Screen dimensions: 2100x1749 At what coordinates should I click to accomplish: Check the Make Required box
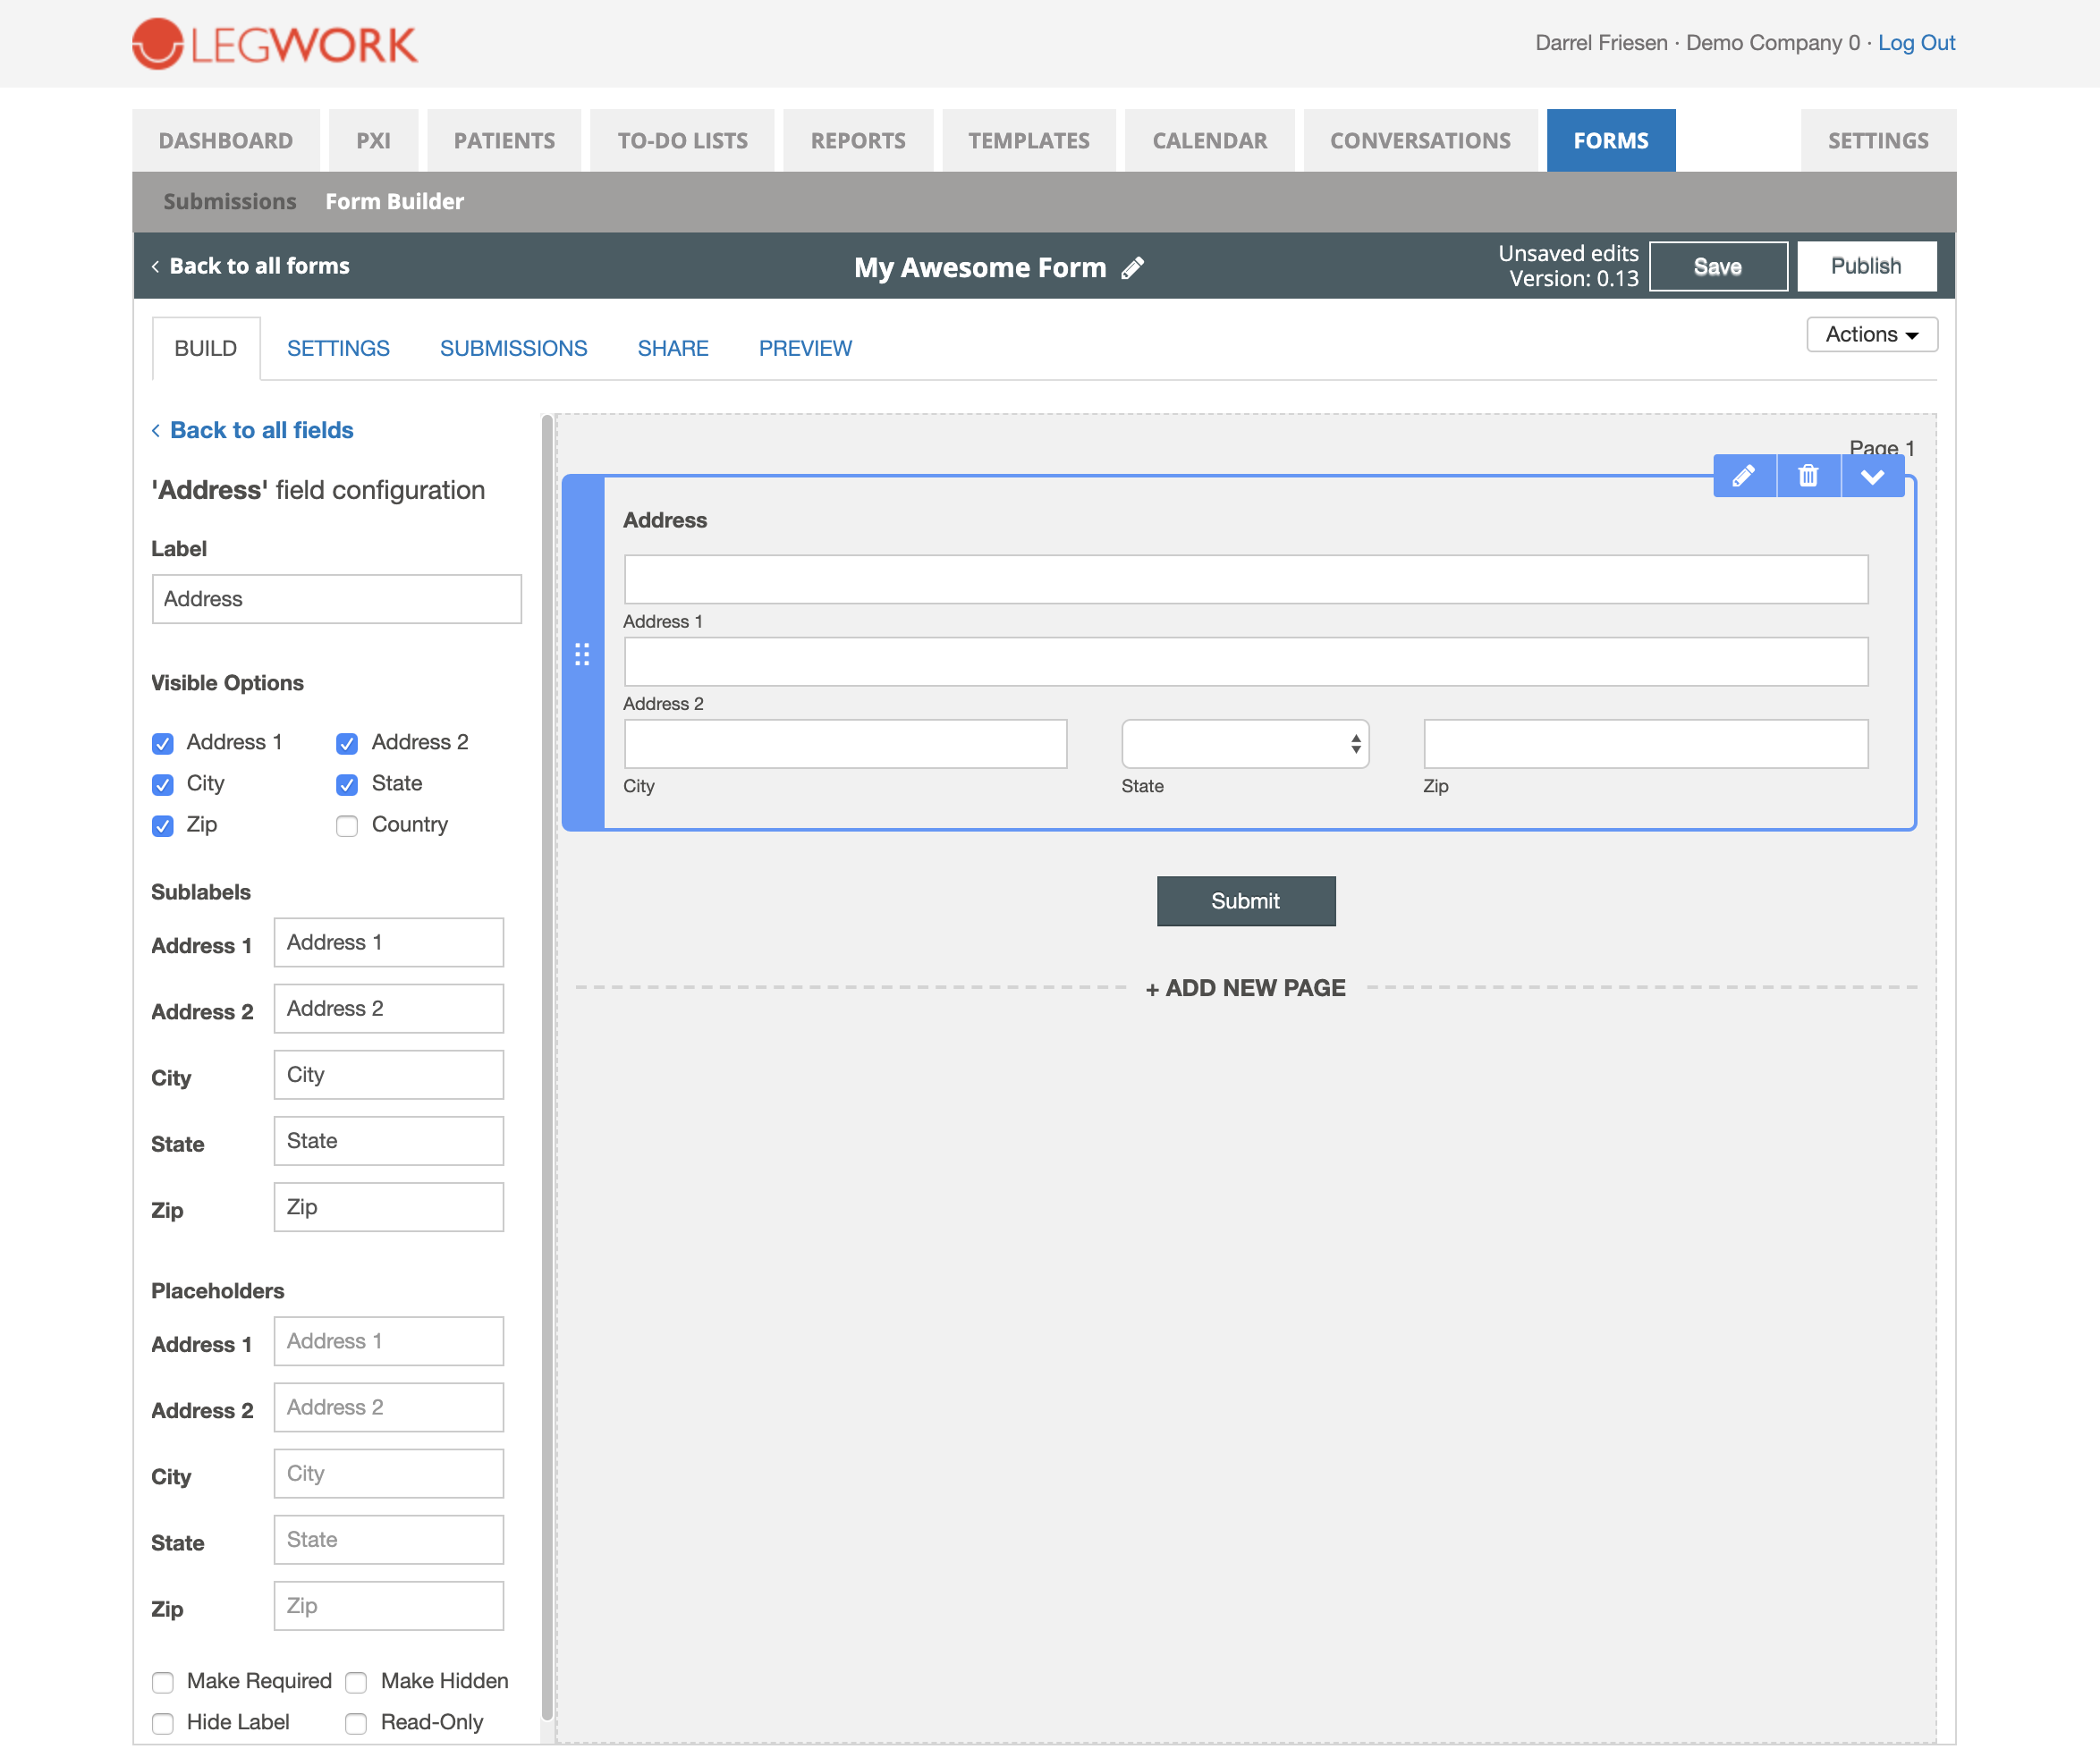coord(163,1682)
